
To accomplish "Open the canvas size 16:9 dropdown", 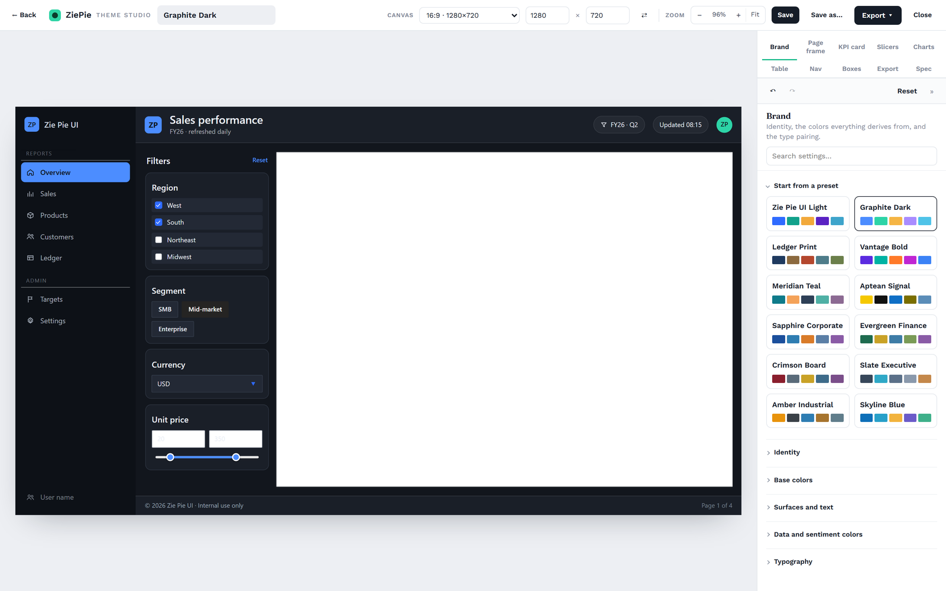I will pyautogui.click(x=469, y=15).
